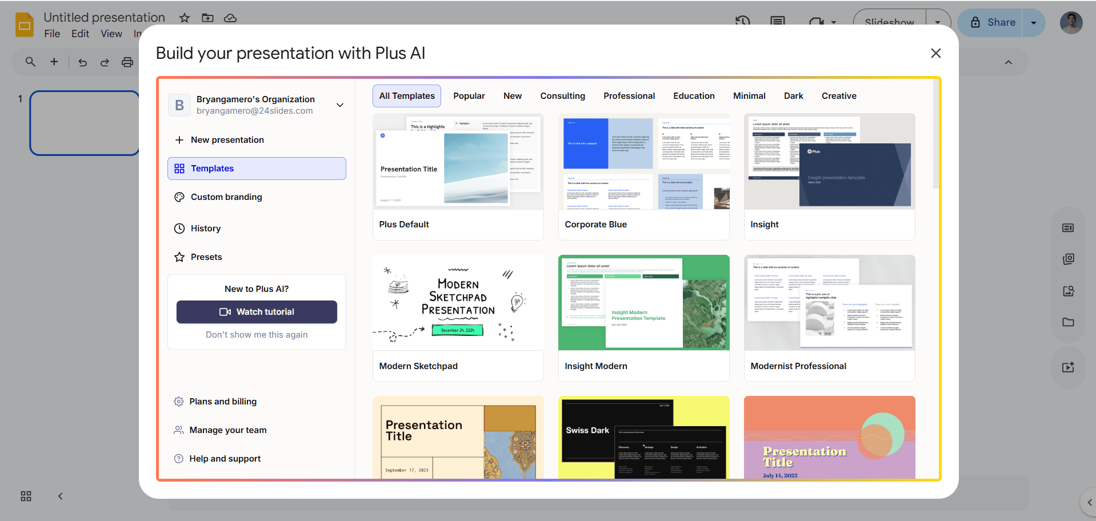Choose the Modernist Professional template

pyautogui.click(x=830, y=318)
